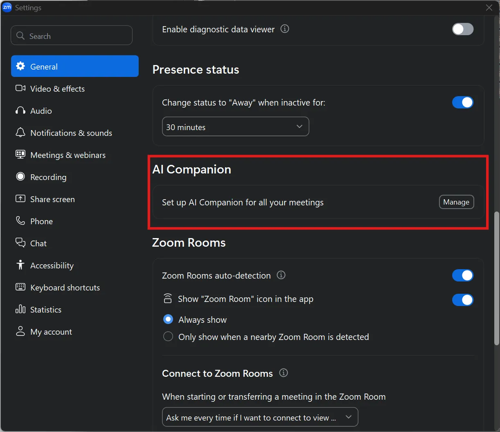Click the bar chart Statistics icon
500x432 pixels.
20,309
